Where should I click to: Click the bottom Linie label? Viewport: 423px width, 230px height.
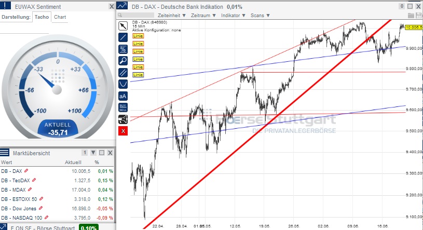[138, 75]
